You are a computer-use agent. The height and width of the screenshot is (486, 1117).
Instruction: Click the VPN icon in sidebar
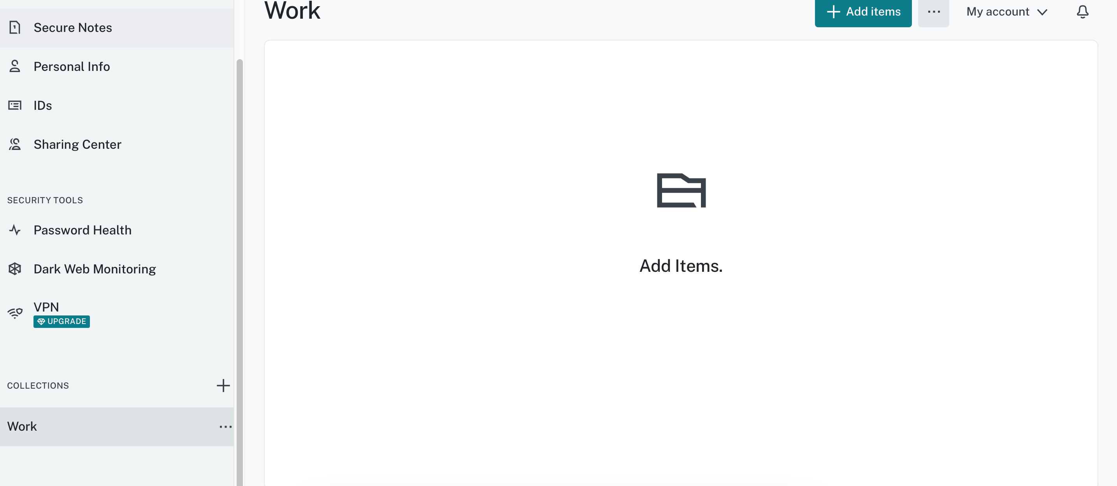(x=15, y=313)
